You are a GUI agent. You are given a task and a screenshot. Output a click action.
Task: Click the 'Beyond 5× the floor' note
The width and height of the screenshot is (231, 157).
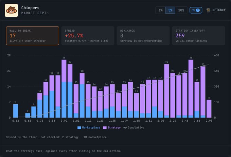[x=56, y=137]
